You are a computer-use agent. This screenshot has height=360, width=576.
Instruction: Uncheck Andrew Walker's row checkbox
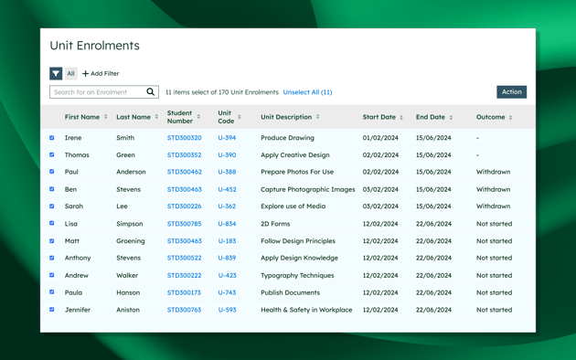coord(52,275)
